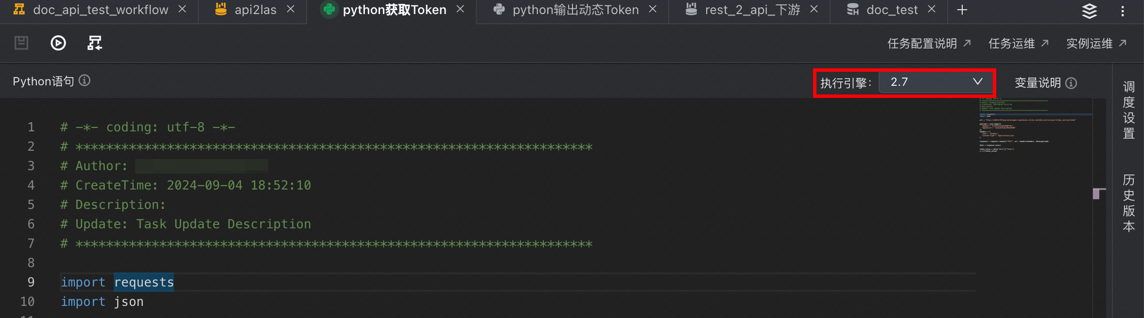Click info icon beside Python语句

(85, 80)
